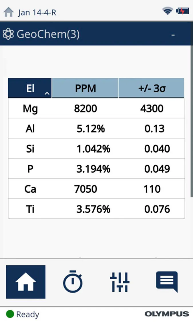The height and width of the screenshot is (322, 193).
Task: Open the Home tab in bottom navigation
Action: tap(25, 282)
